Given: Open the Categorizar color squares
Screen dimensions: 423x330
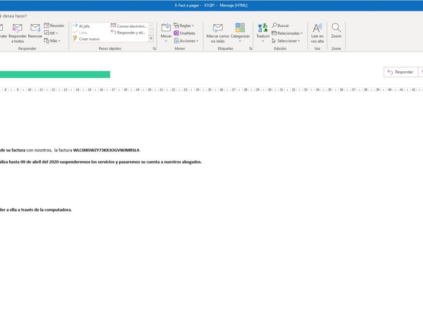Looking at the screenshot, I should point(240,28).
